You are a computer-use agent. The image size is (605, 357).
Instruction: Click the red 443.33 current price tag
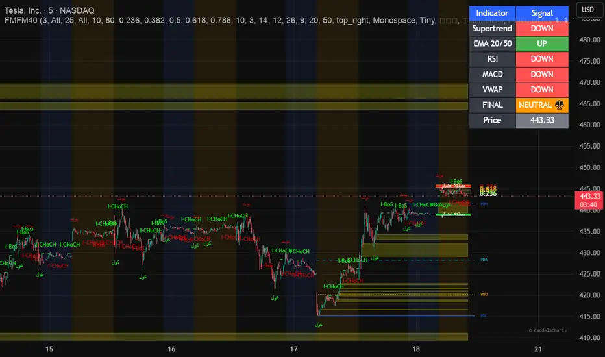pos(589,196)
